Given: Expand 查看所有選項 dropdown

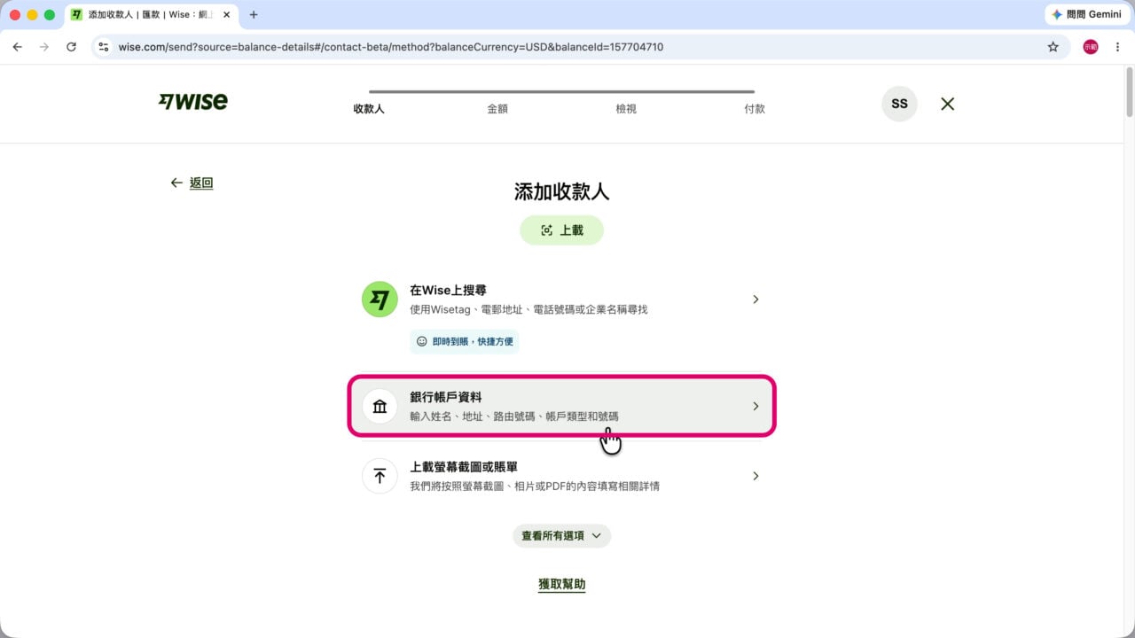Looking at the screenshot, I should click(x=561, y=535).
